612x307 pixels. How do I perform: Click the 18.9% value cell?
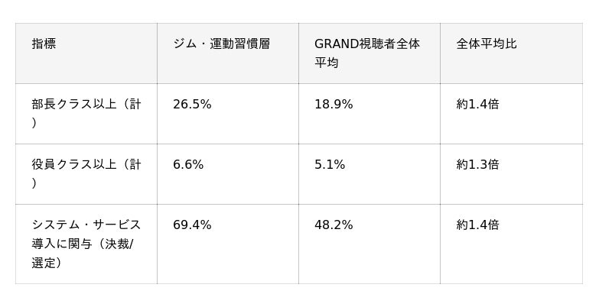pyautogui.click(x=369, y=114)
